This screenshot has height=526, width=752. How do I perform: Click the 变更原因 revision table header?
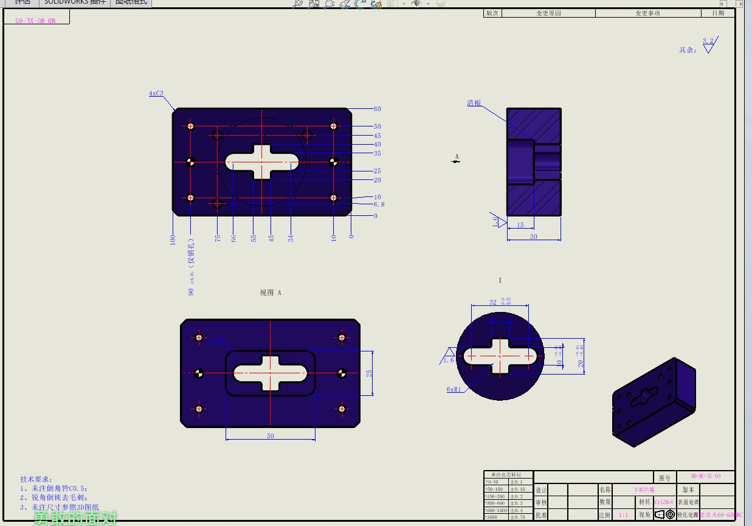click(x=548, y=13)
